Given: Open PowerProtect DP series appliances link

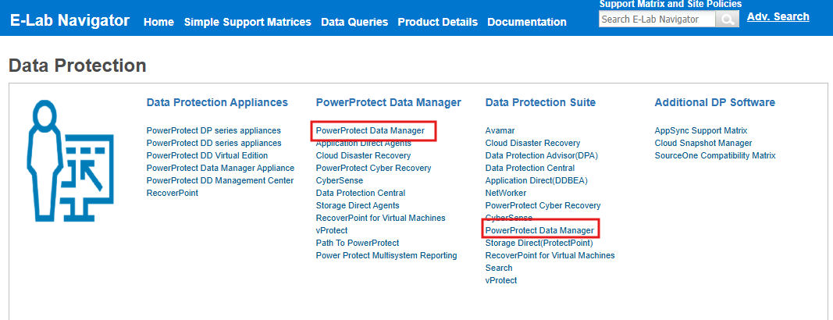Looking at the screenshot, I should pos(214,130).
